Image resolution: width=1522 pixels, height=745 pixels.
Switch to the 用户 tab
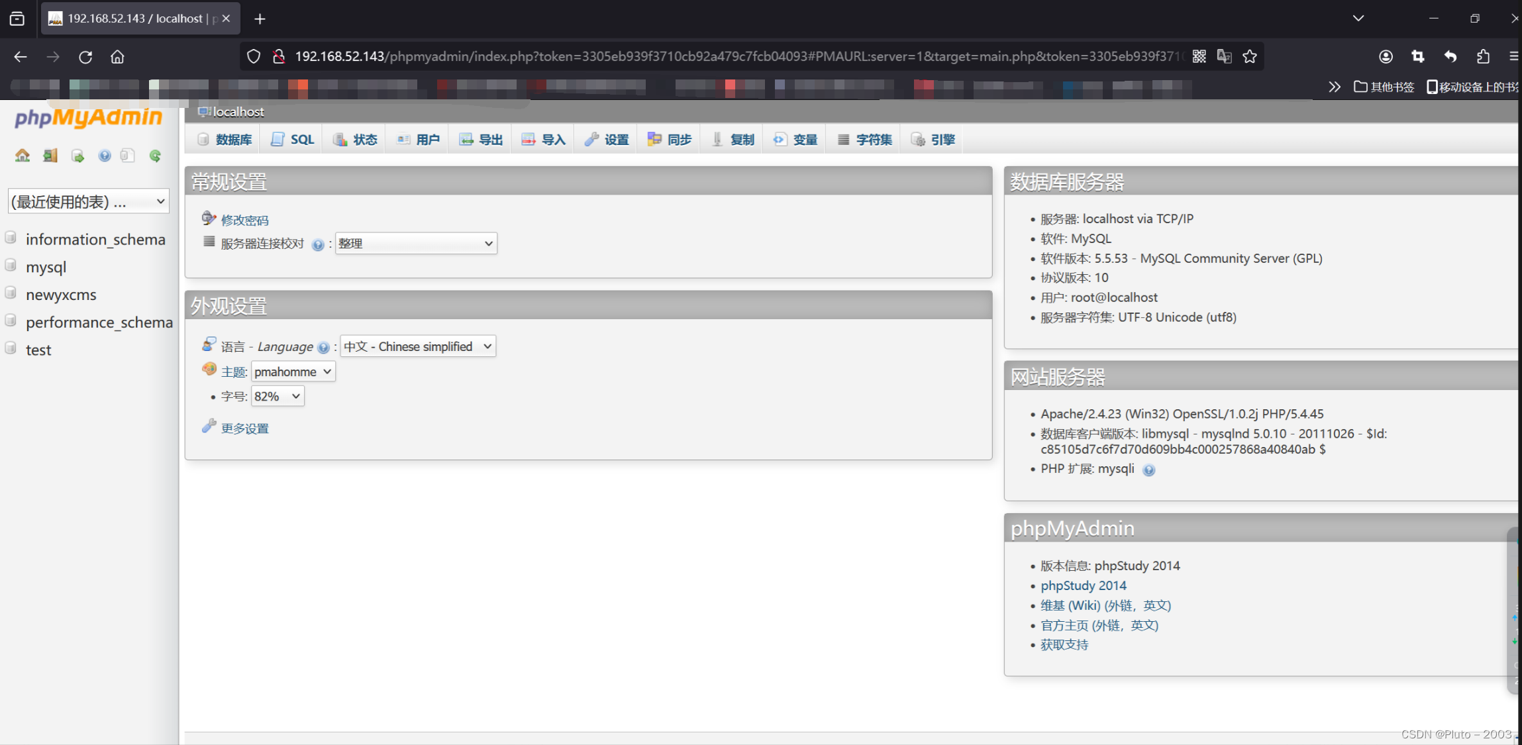[418, 140]
